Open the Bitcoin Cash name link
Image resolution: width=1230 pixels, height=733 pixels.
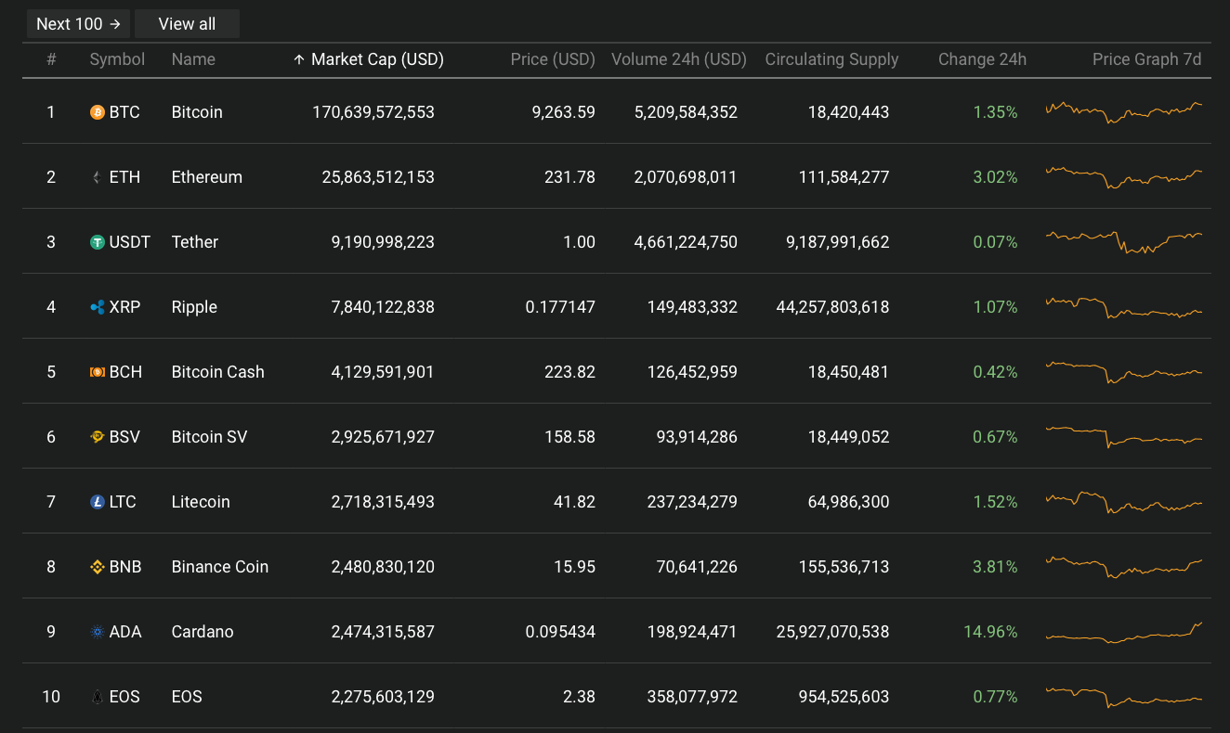pyautogui.click(x=218, y=372)
